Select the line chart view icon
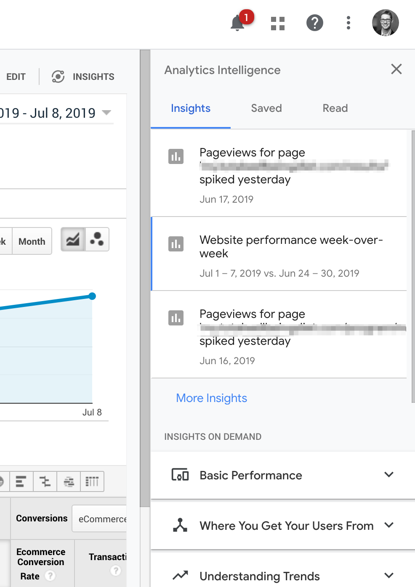The height and width of the screenshot is (587, 415). point(73,240)
